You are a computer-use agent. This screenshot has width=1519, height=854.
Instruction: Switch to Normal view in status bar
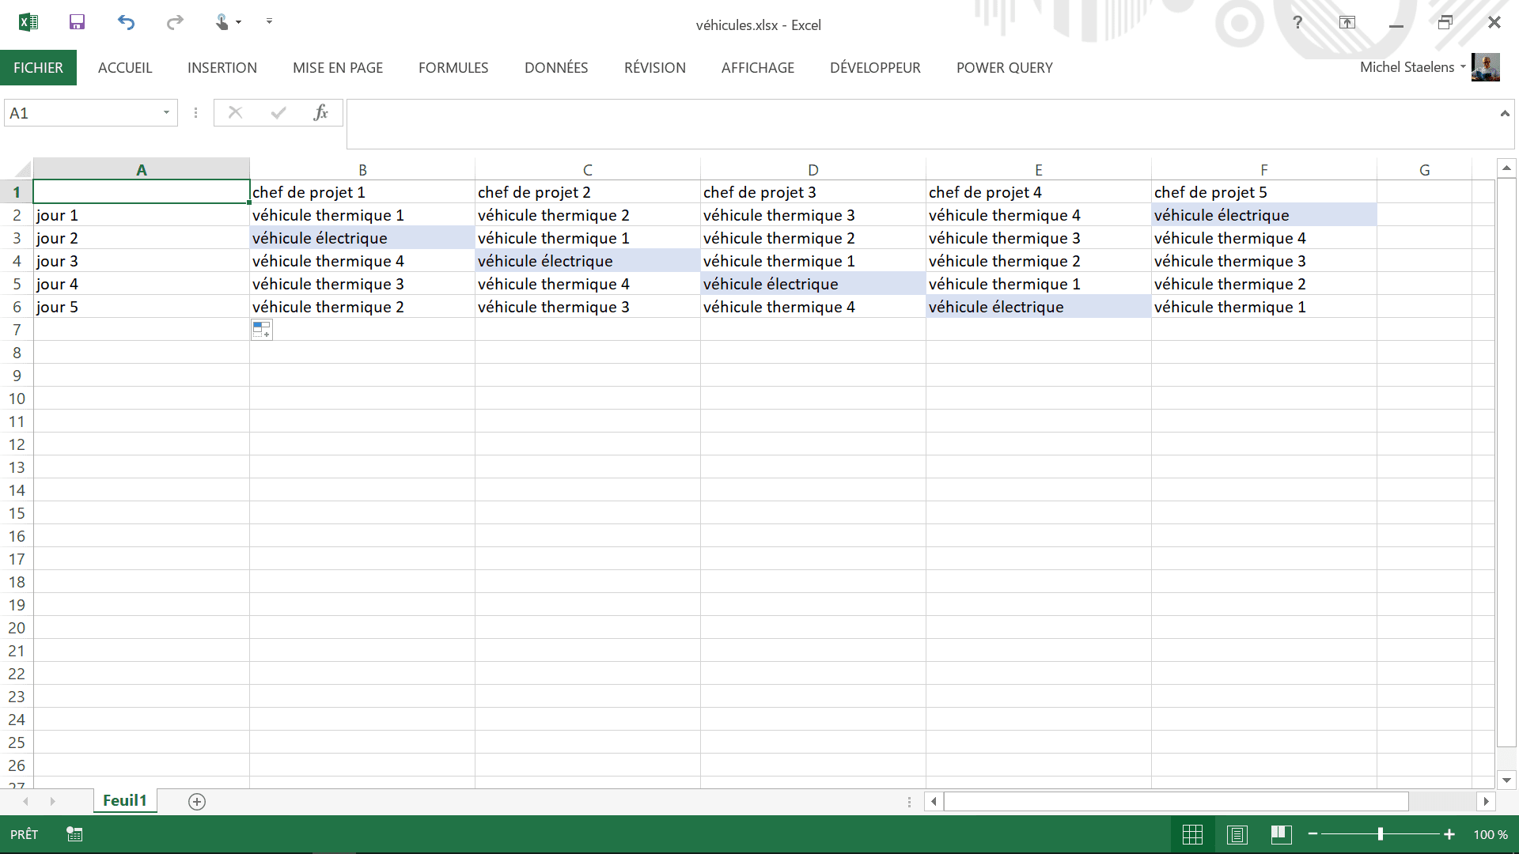[x=1192, y=834]
